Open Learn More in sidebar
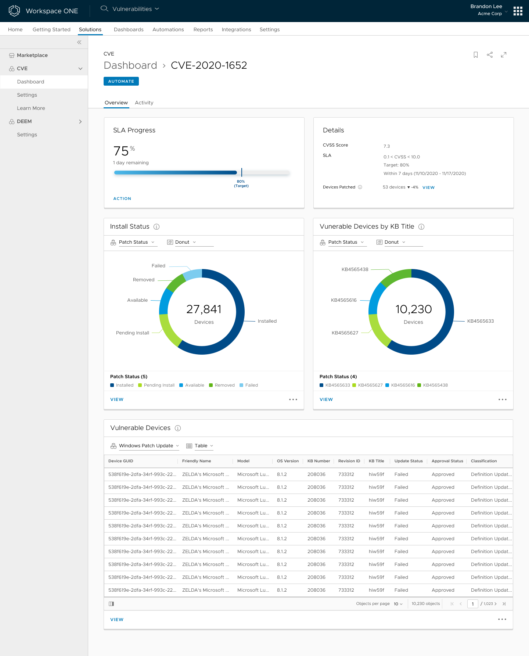 click(31, 108)
